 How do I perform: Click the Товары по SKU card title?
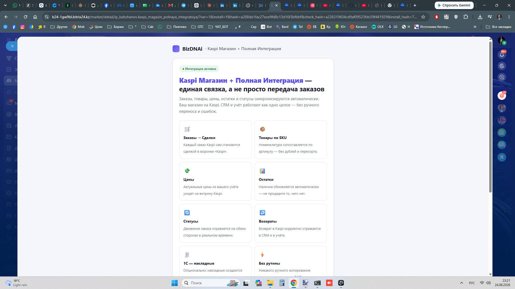tap(273, 138)
